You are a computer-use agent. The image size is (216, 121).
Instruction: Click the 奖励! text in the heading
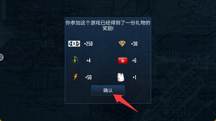click(108, 28)
